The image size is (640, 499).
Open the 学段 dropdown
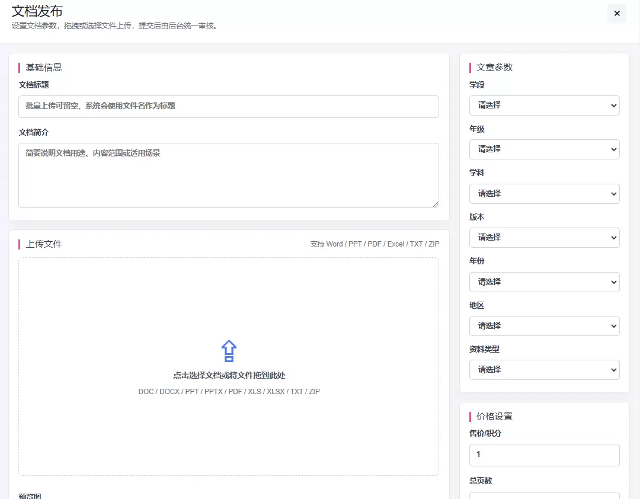click(544, 105)
